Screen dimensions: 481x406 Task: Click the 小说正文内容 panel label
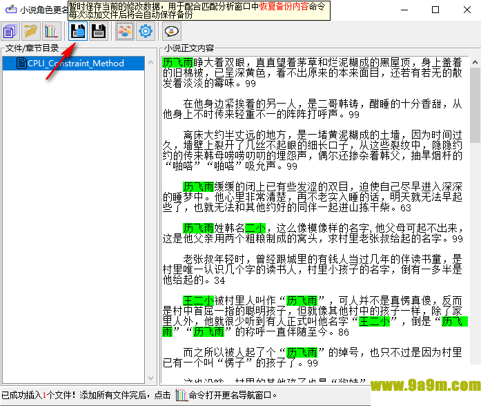(189, 48)
